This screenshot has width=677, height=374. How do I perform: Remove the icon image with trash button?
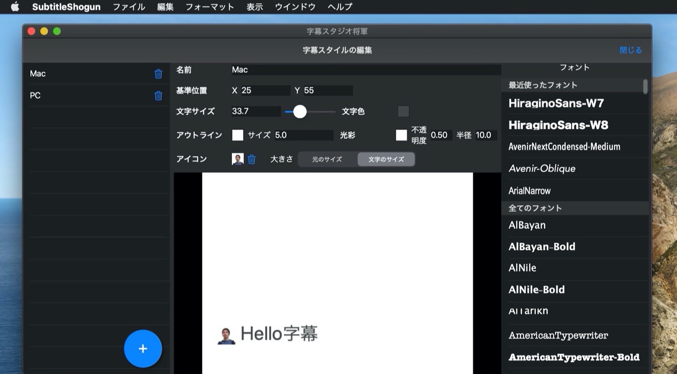point(251,159)
